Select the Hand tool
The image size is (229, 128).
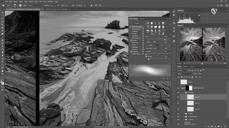coord(3,71)
